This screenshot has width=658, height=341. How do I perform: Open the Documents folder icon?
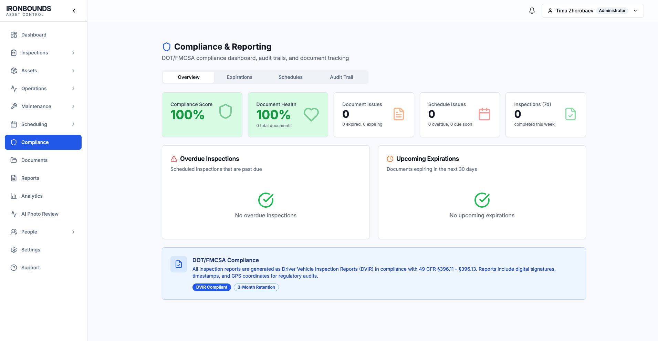point(14,160)
